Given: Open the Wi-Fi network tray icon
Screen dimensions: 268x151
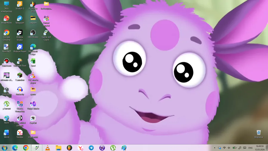Looking at the screenshot, I should pos(225,148).
